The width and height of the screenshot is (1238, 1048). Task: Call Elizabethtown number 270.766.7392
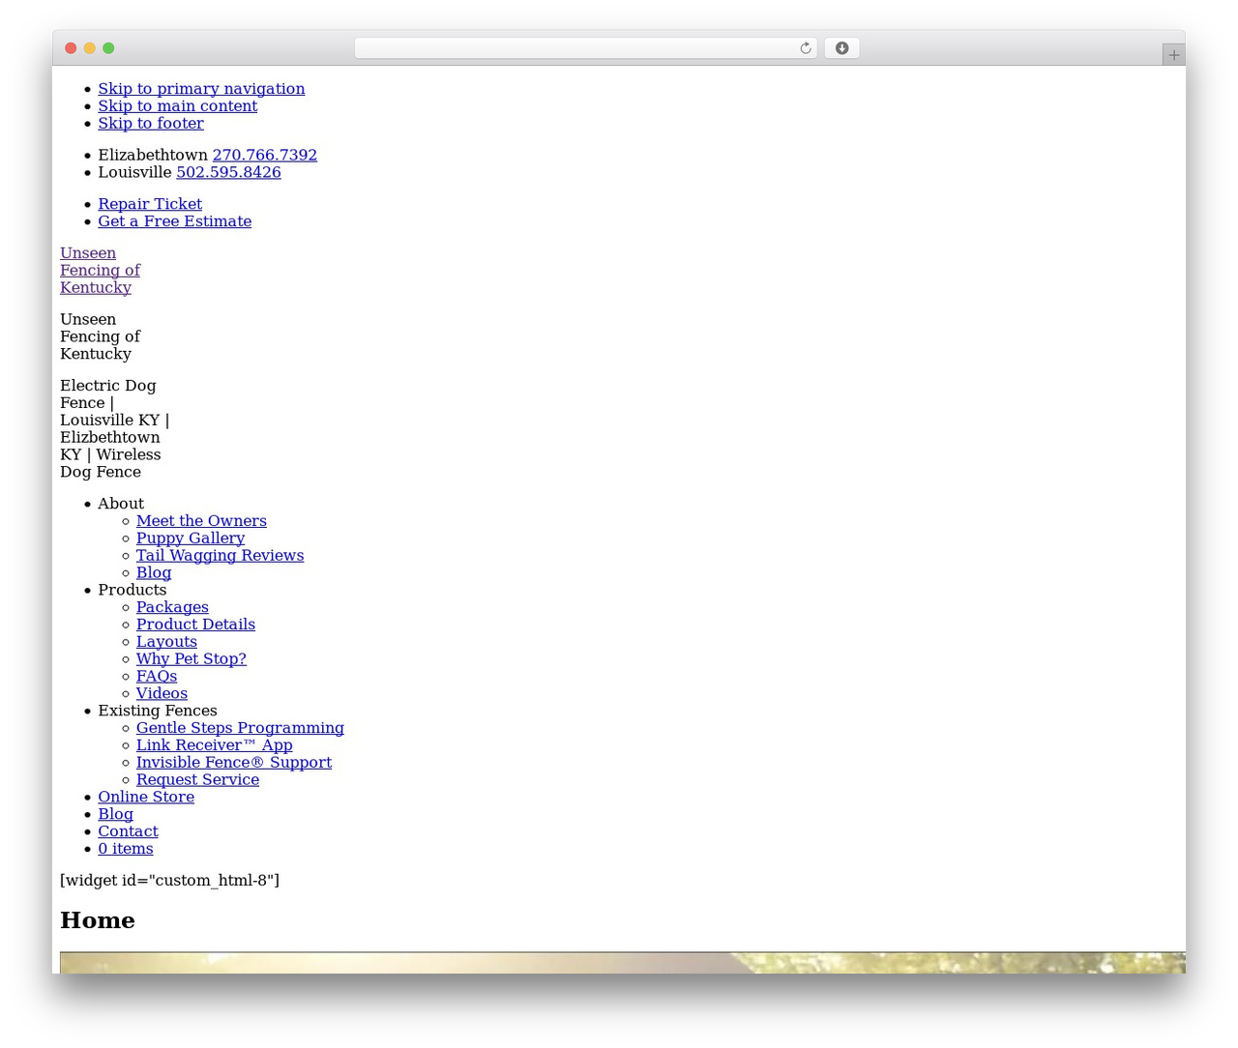pos(265,156)
